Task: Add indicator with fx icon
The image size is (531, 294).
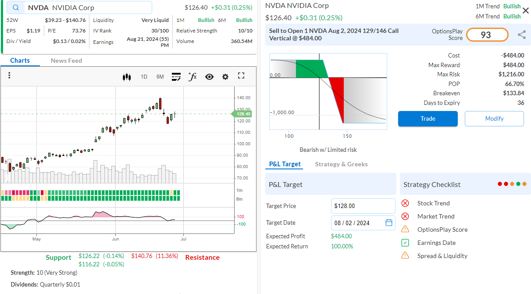Action: tap(192, 77)
